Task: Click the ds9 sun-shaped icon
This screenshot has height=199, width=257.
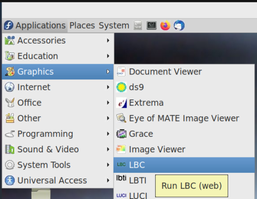Action: (x=121, y=87)
